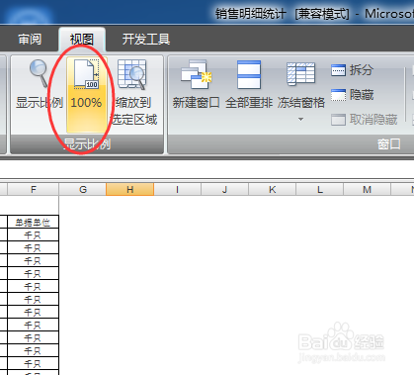
Task: Open a new window with 新建窗口
Action: click(x=197, y=84)
